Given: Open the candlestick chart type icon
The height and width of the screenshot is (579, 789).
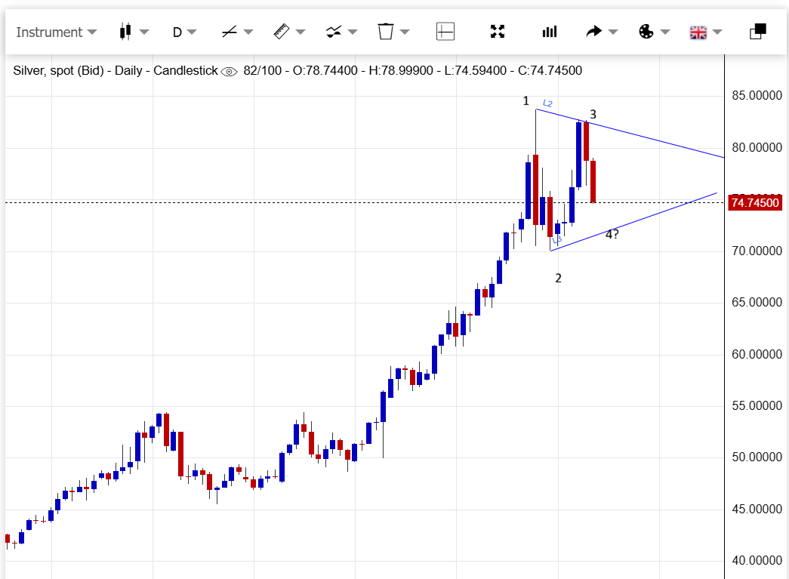Looking at the screenshot, I should pos(125,32).
